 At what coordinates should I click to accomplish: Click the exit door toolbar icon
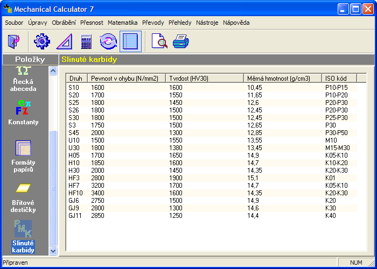click(x=14, y=41)
